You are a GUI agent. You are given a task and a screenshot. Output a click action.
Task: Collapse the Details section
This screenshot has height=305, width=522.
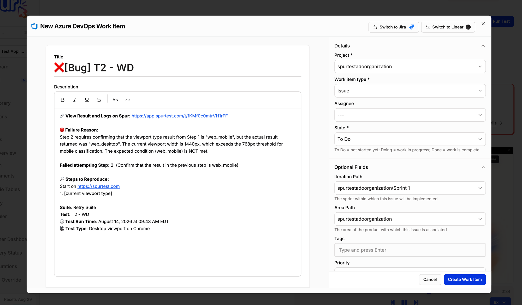(x=483, y=46)
